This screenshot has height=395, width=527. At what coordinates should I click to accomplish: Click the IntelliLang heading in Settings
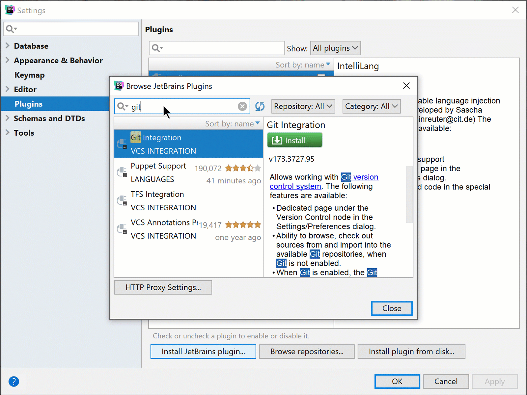tap(358, 66)
